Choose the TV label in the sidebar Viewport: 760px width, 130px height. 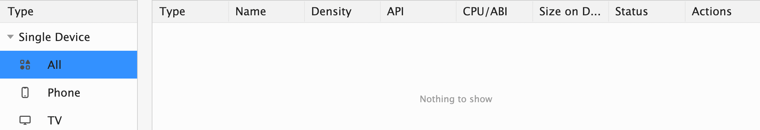pos(55,120)
